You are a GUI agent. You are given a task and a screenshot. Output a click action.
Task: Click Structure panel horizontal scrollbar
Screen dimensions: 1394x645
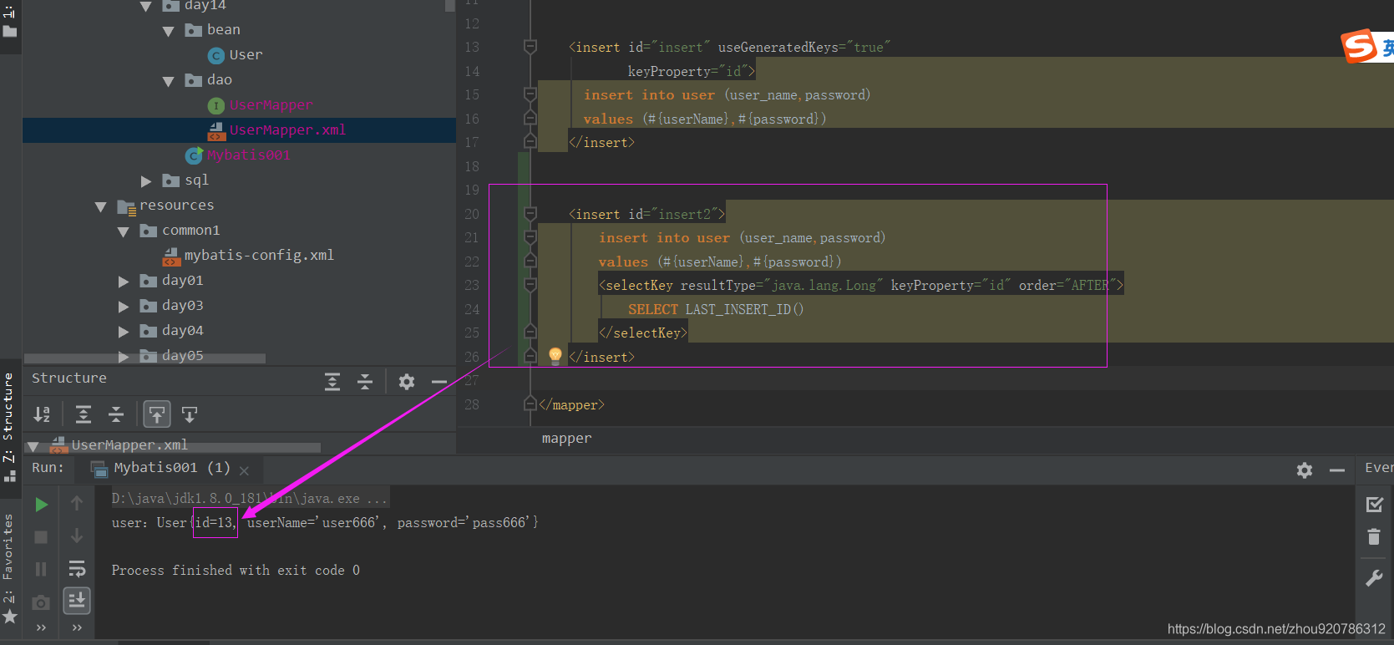[174, 448]
